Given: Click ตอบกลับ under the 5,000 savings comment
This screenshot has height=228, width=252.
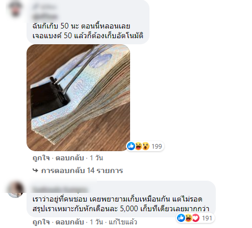Looking at the screenshot, I should coord(70,222).
